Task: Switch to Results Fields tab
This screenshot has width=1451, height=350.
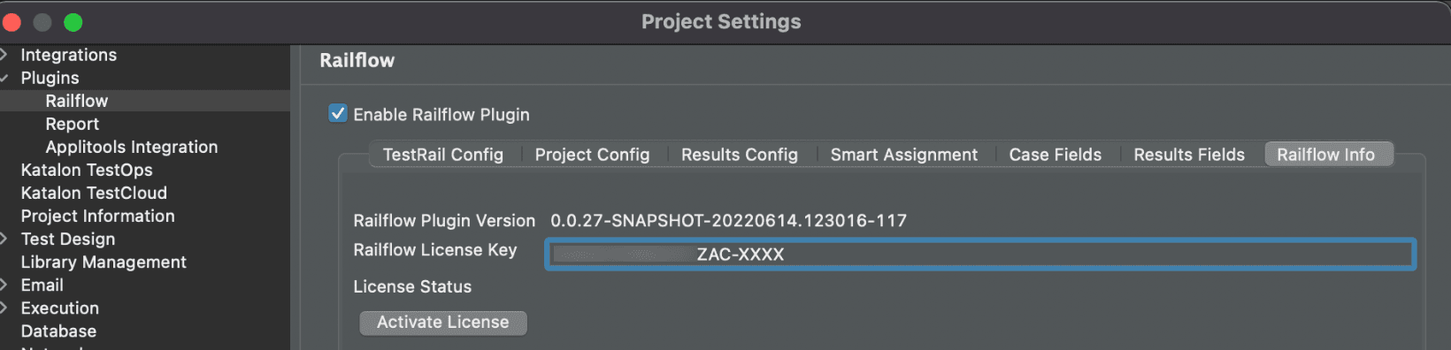Action: coord(1189,155)
